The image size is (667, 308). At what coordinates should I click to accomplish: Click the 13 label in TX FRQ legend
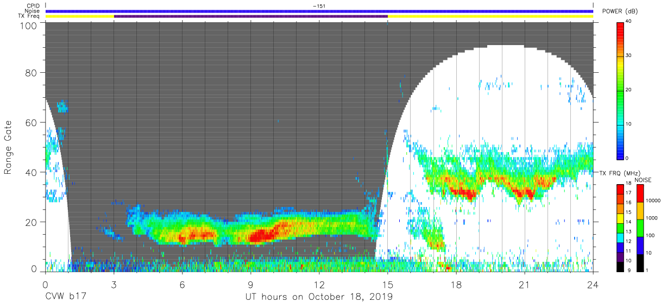(x=628, y=232)
